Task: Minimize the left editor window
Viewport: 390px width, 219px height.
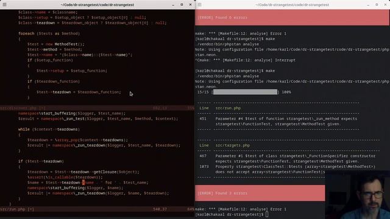Action: point(173,5)
